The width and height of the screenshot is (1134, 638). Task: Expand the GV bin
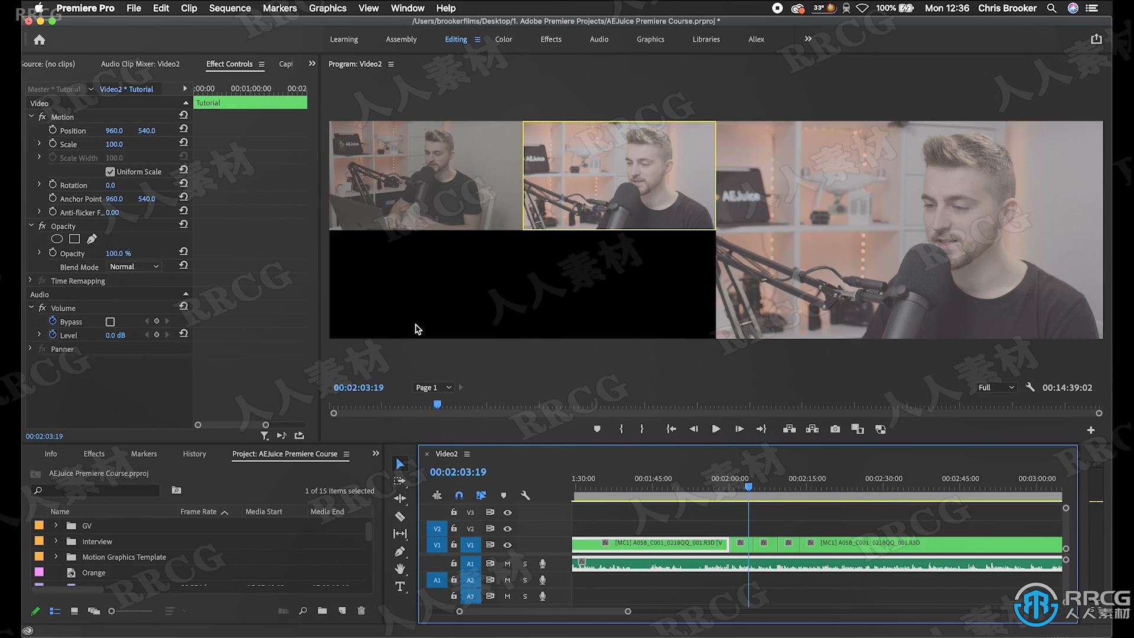56,525
